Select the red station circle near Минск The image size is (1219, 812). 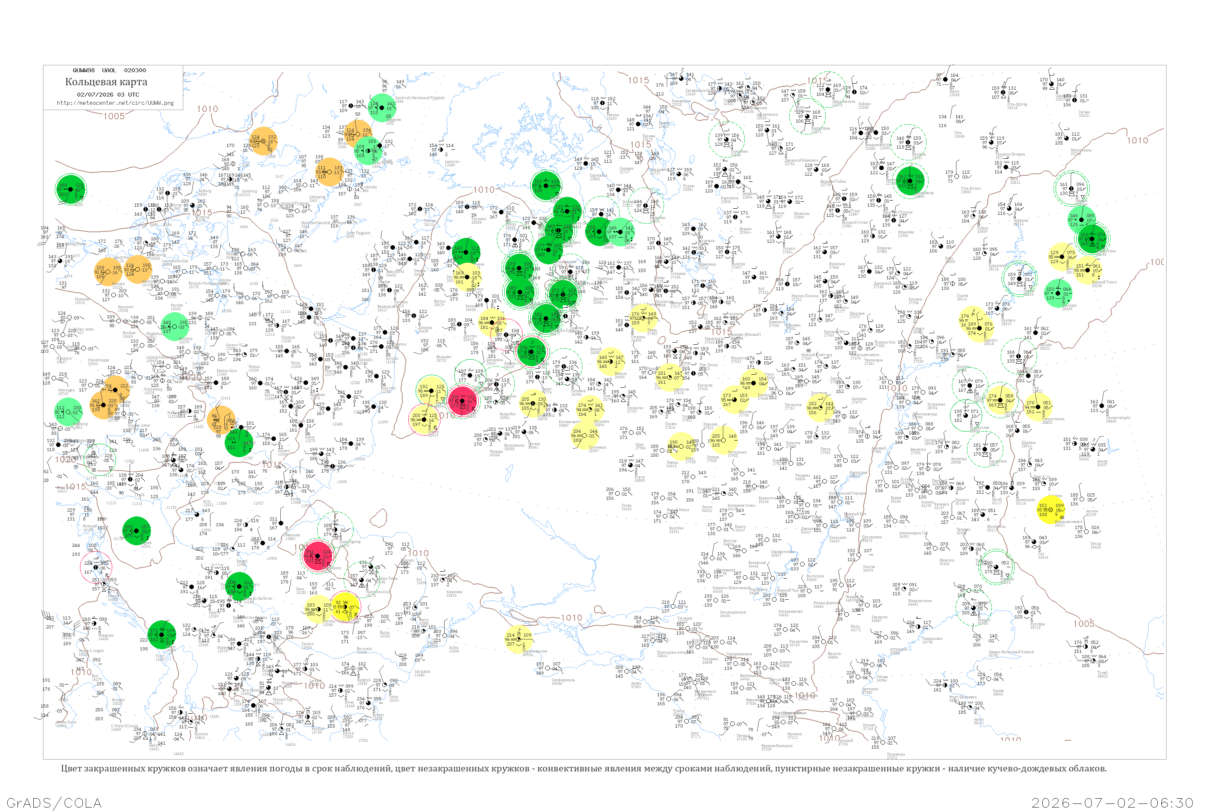click(x=462, y=400)
